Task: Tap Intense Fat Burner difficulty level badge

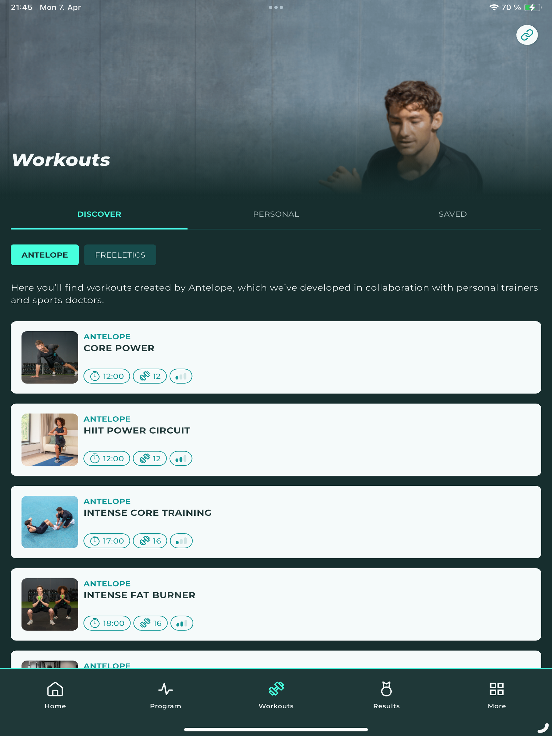Action: (x=182, y=623)
